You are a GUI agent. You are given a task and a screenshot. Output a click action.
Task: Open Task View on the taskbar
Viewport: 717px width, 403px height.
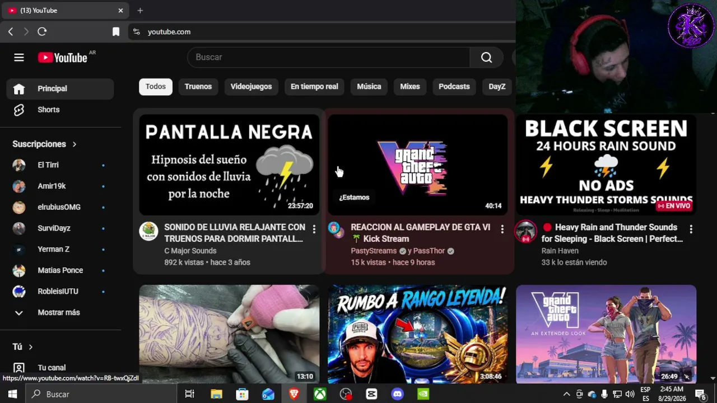[x=189, y=394]
